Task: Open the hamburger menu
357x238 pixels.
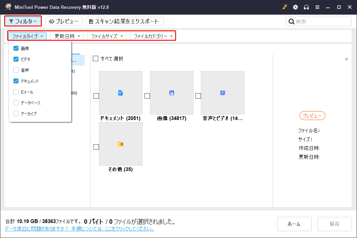Action: point(317,7)
